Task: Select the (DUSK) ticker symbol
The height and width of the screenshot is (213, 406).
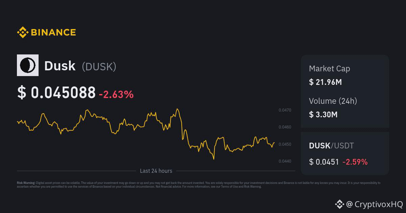Action: point(99,67)
